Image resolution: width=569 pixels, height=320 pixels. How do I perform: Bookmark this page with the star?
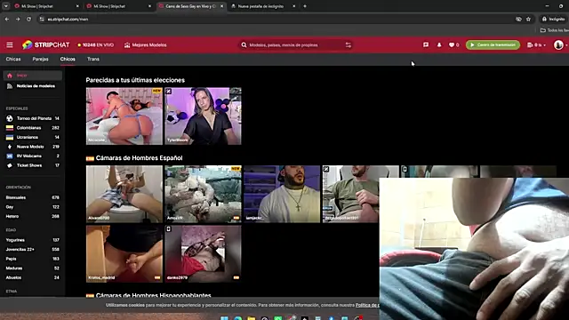[x=528, y=19]
